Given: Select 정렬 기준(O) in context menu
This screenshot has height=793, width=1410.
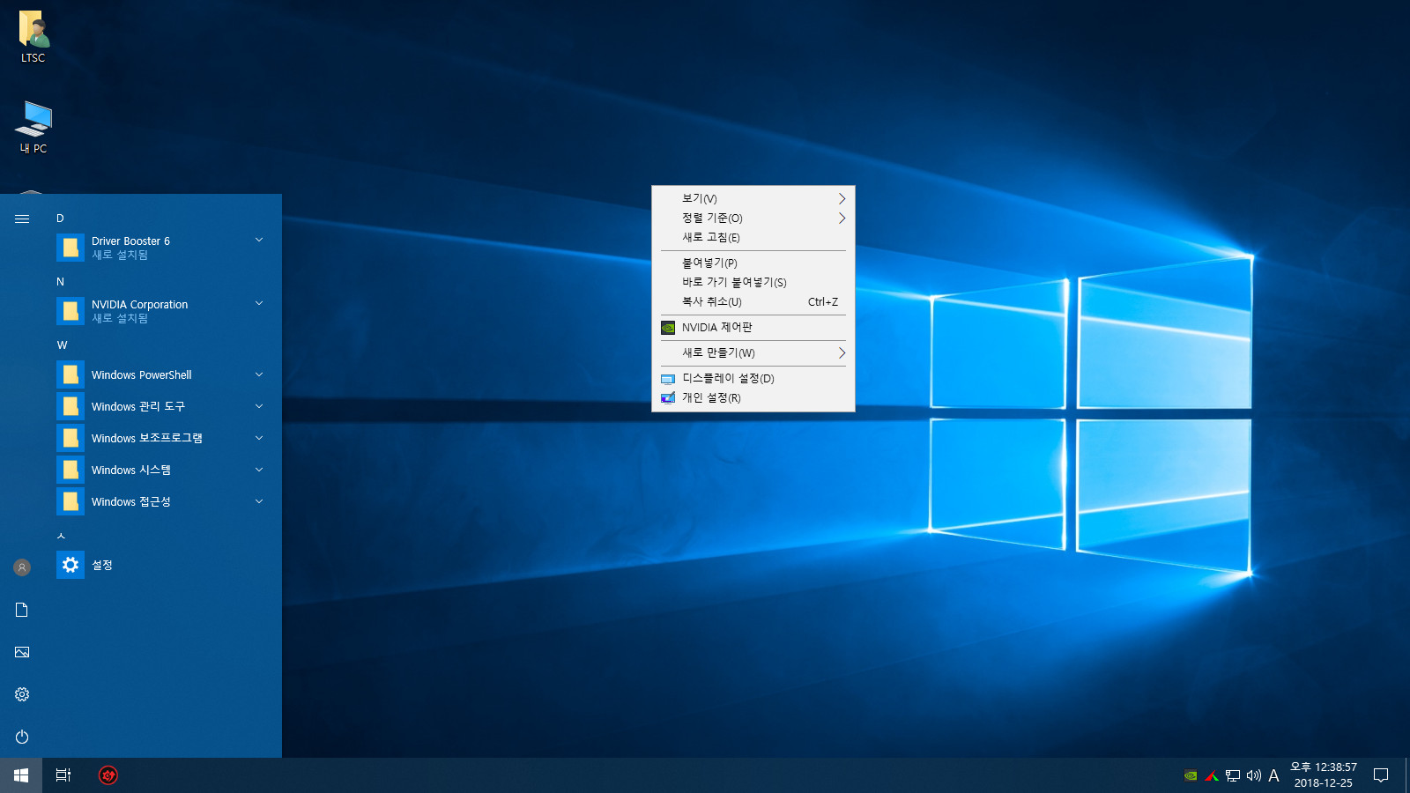Looking at the screenshot, I should point(753,219).
